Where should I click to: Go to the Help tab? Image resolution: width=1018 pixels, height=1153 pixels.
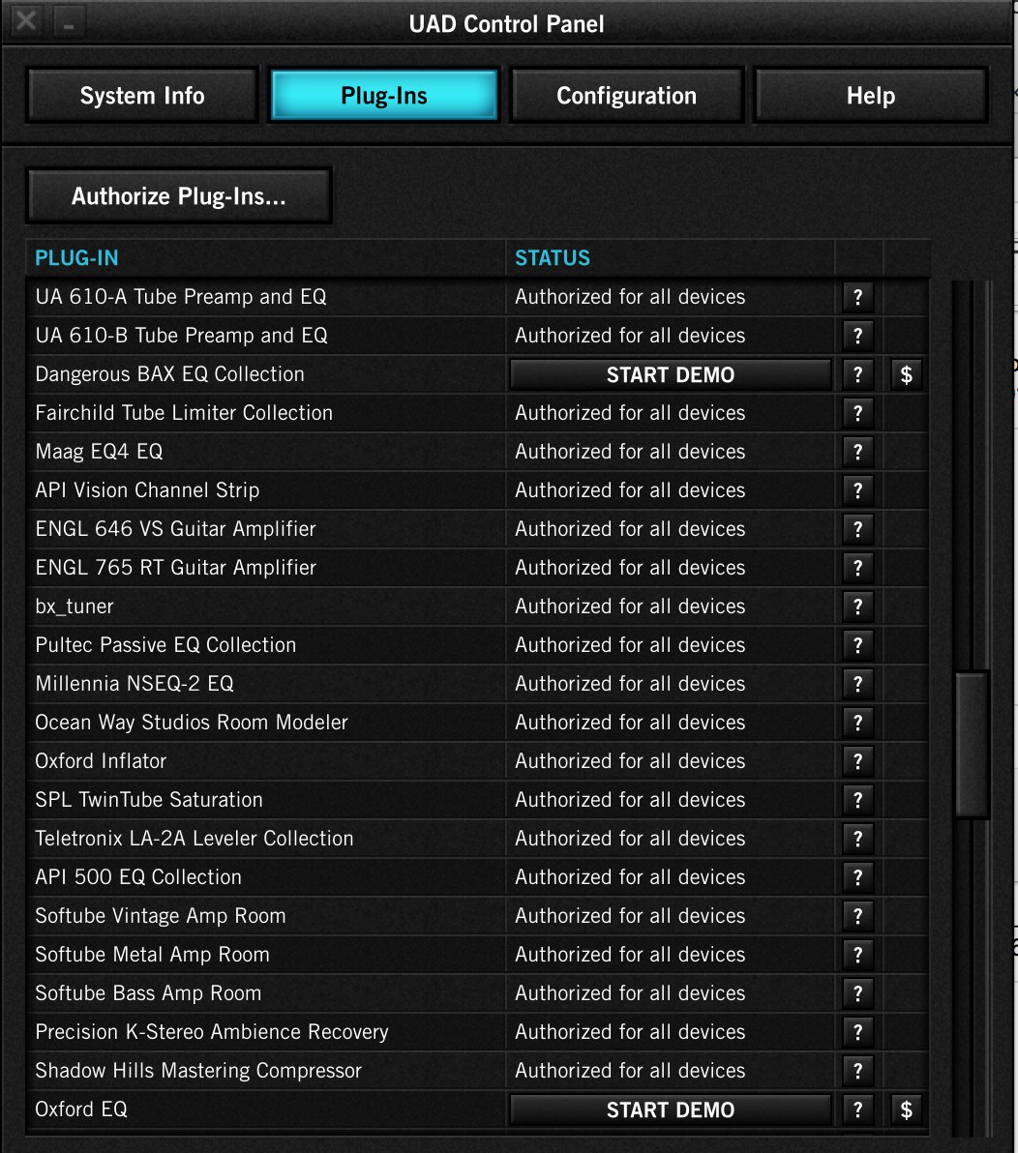point(871,96)
